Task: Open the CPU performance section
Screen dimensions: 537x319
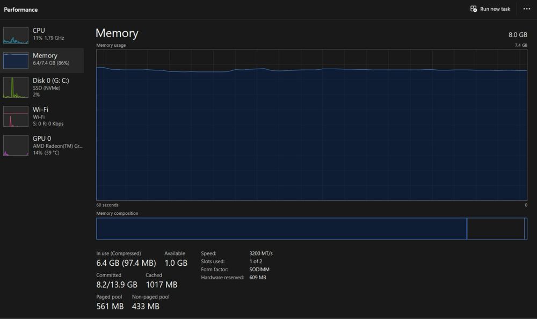Action: point(42,35)
